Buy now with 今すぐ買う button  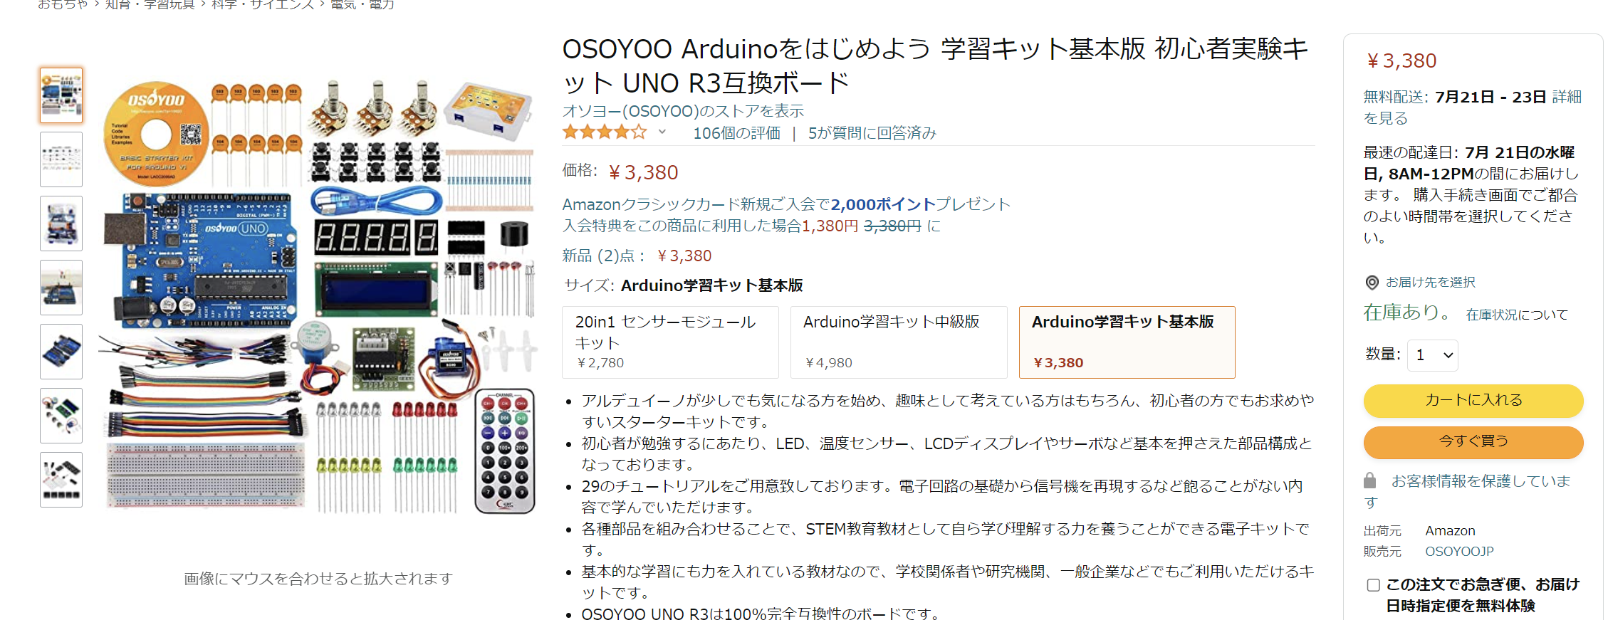tap(1473, 442)
